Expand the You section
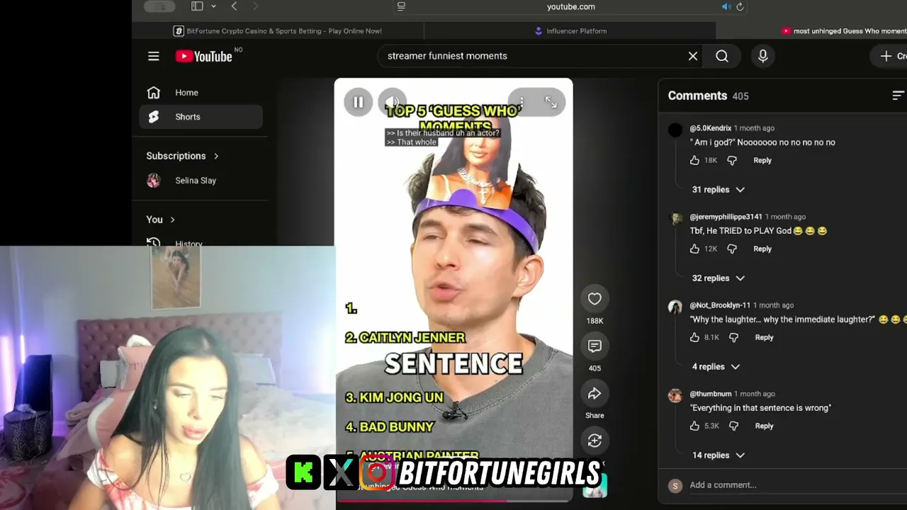The height and width of the screenshot is (510, 907). tap(161, 220)
